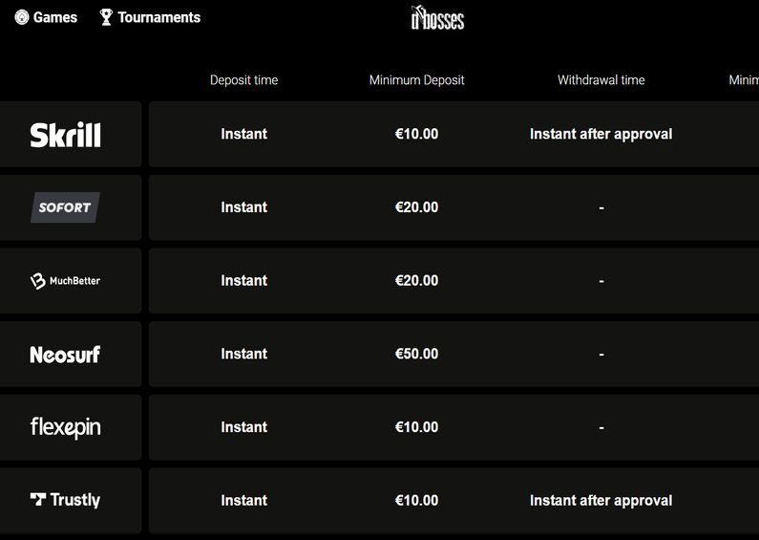This screenshot has height=540, width=759.
Task: Click the Deposit time column header
Action: pos(244,80)
